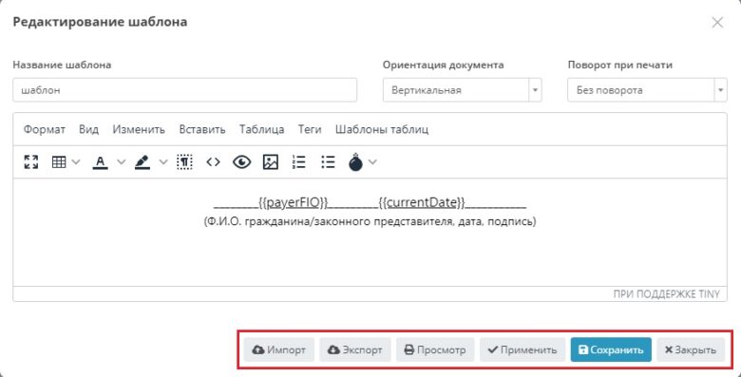This screenshot has width=741, height=377.
Task: Open Ориентация документа dropdown
Action: pos(463,90)
